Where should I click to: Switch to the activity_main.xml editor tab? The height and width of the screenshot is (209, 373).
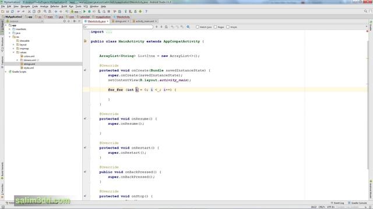(x=145, y=21)
